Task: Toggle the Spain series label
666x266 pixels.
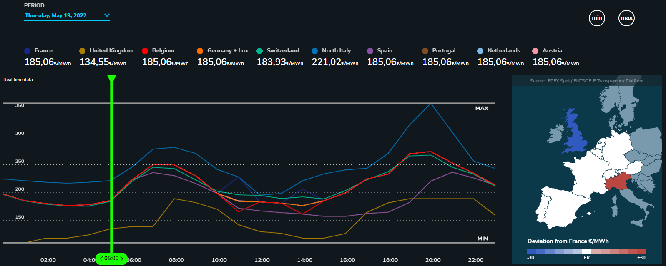Action: click(x=385, y=50)
